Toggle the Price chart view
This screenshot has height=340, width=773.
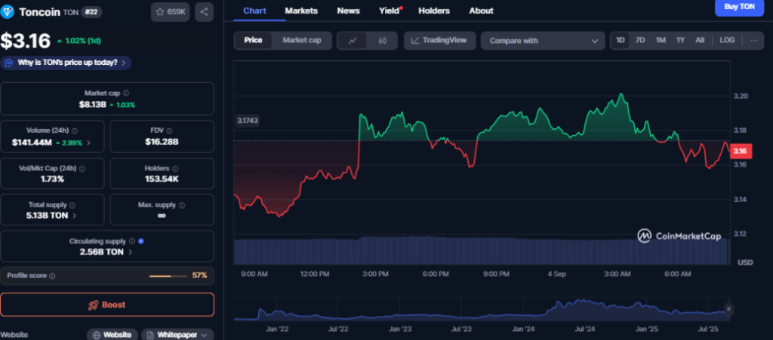click(x=254, y=41)
